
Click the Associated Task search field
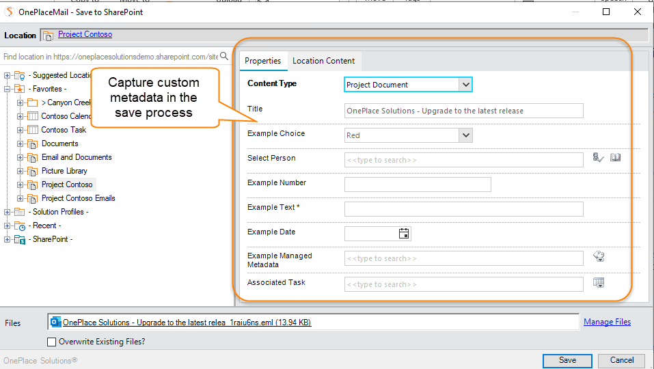(464, 284)
